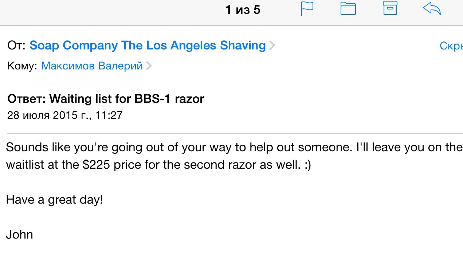The width and height of the screenshot is (463, 257).
Task: Tap the "От:" sender label
Action: [x=16, y=46]
